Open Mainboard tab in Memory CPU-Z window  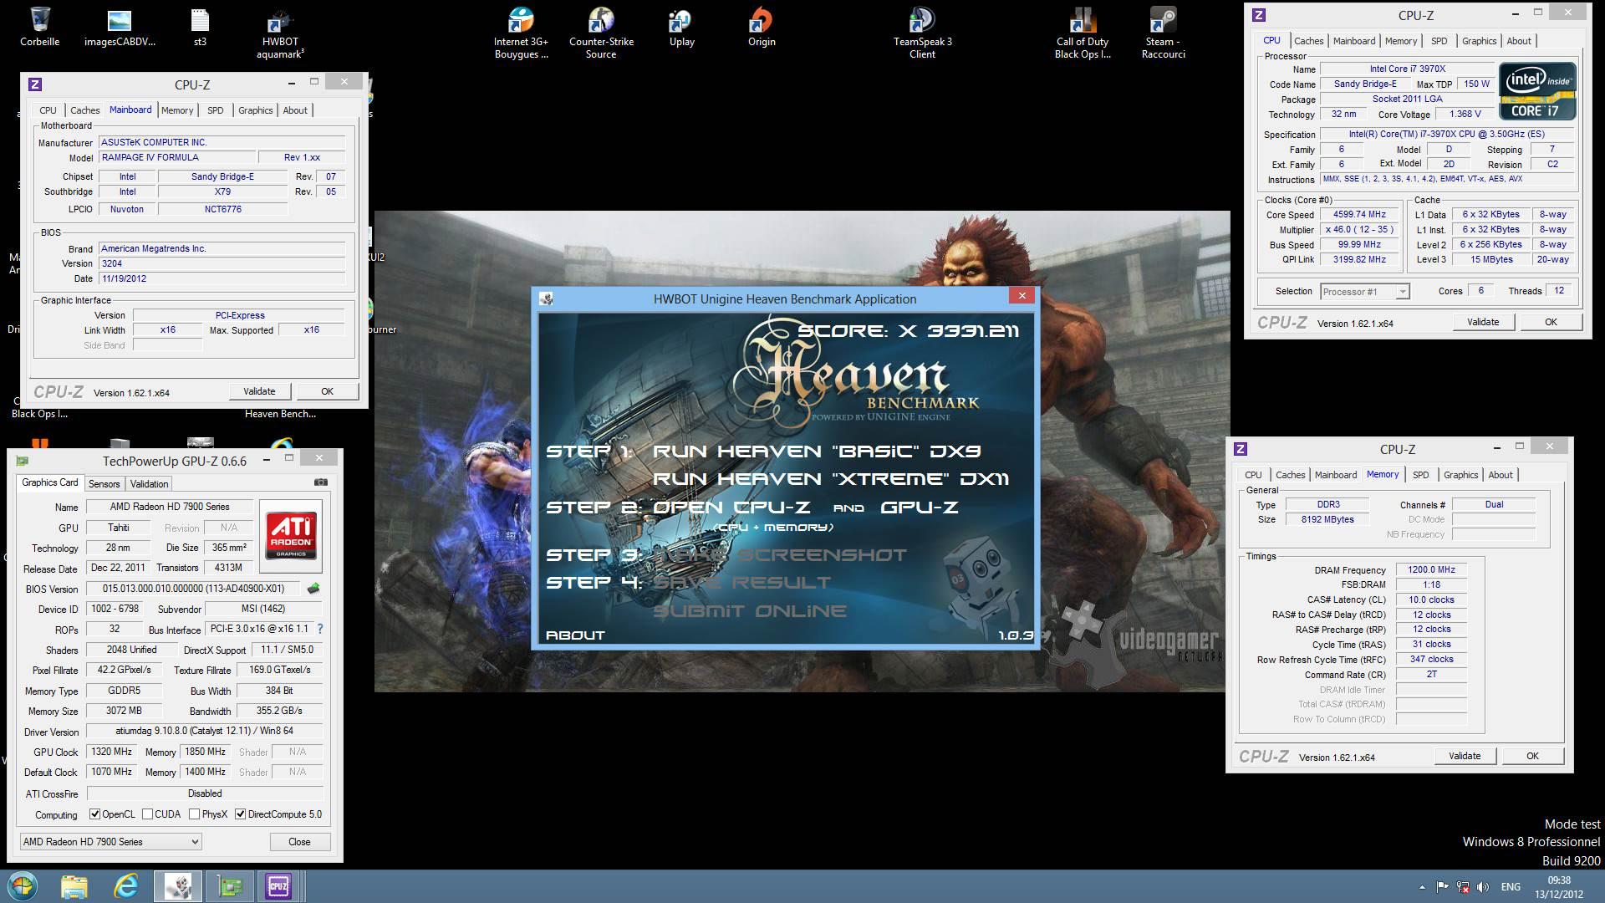click(x=1336, y=475)
